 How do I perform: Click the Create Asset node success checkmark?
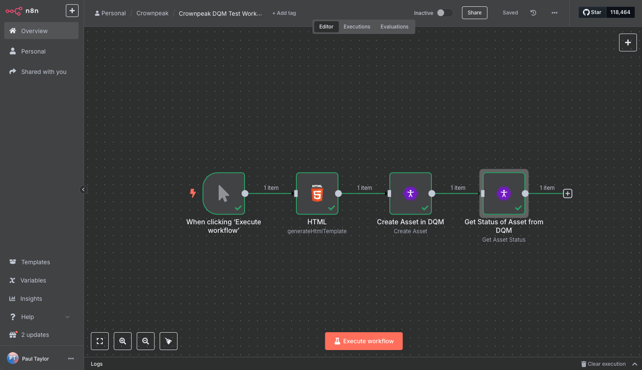[x=425, y=208]
